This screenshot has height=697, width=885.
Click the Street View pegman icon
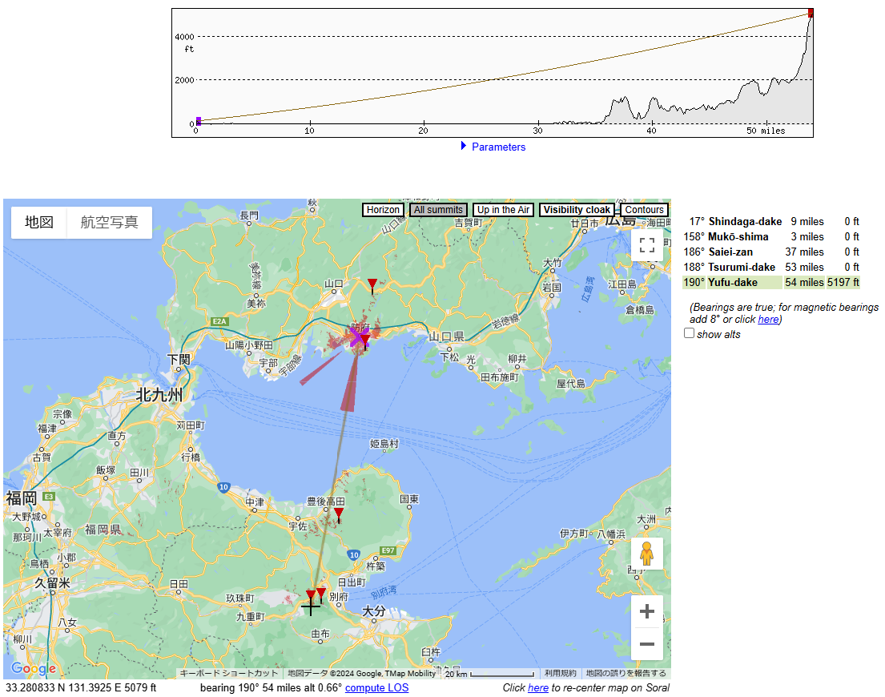[x=647, y=554]
